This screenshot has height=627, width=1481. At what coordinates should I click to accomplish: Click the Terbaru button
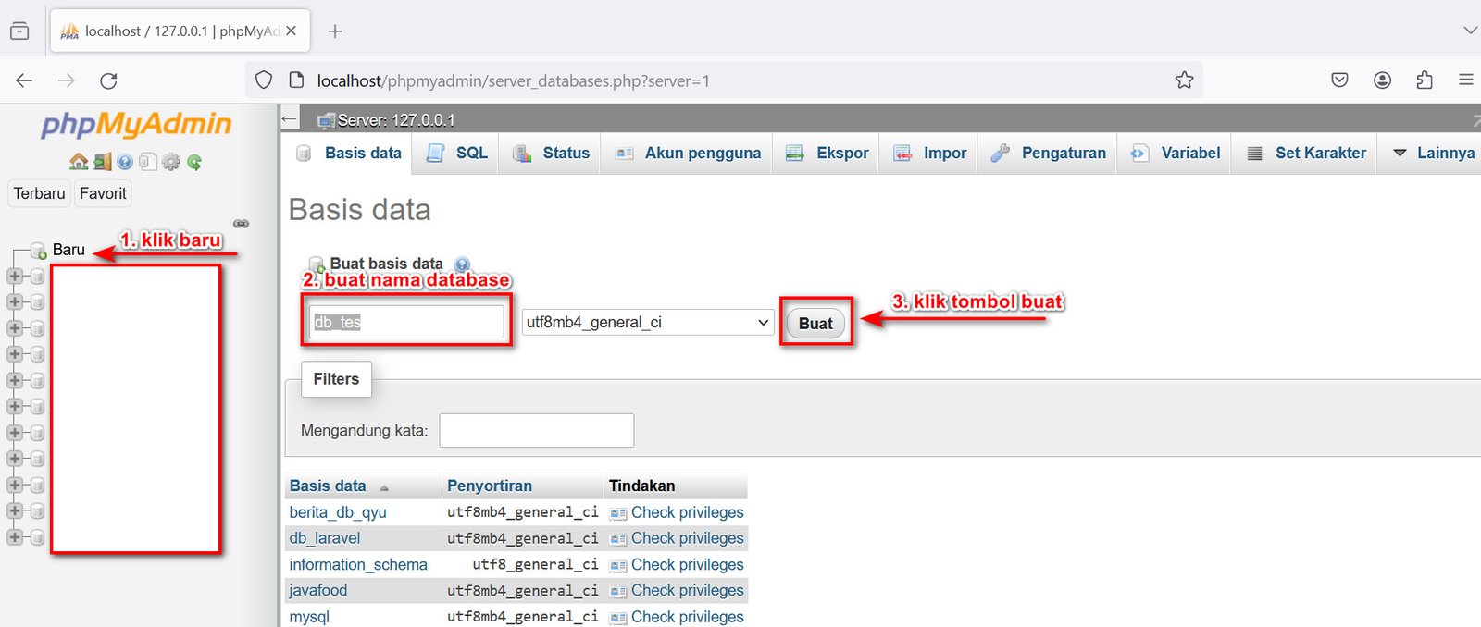[39, 193]
